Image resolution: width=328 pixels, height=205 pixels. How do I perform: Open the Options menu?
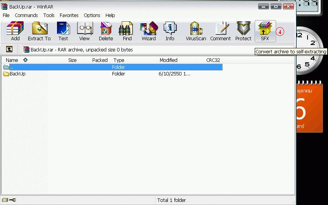[92, 15]
